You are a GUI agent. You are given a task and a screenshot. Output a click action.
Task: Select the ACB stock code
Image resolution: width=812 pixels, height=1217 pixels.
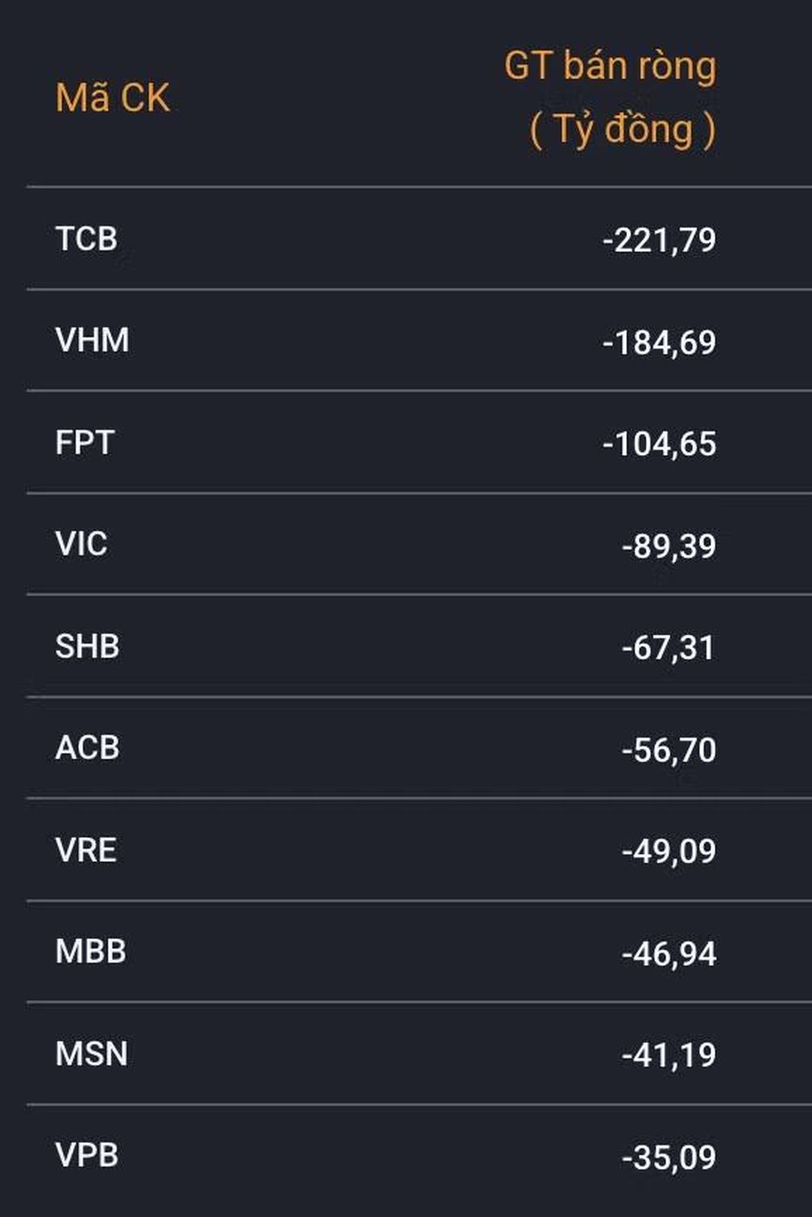[x=87, y=748]
